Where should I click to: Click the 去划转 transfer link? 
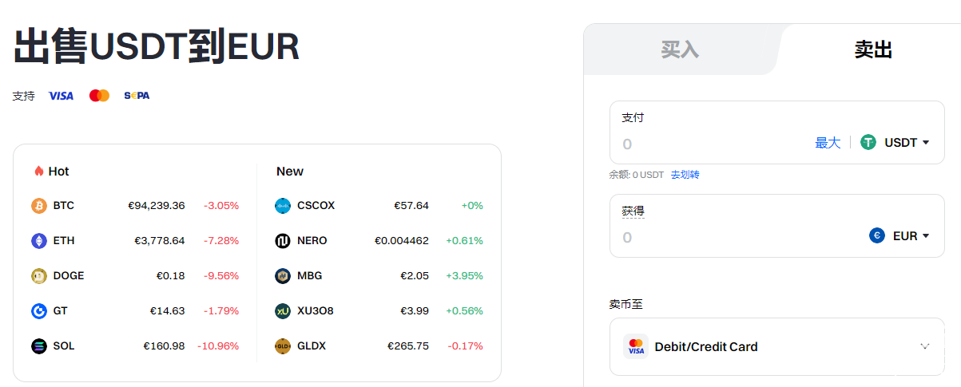(x=685, y=175)
